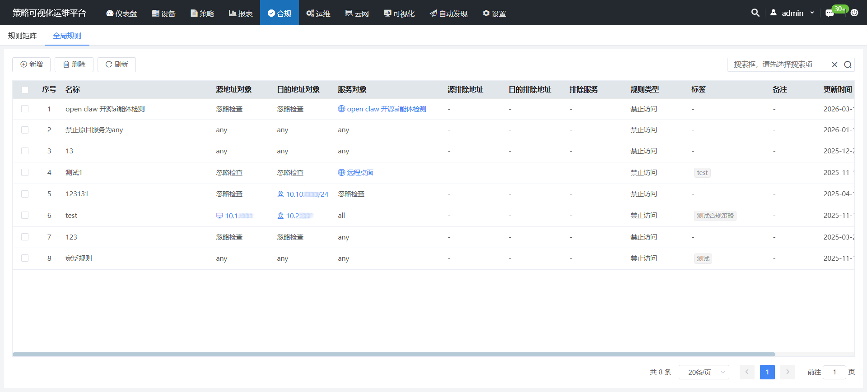Click the search magnifier icon in top navbar
Viewport: 867px width, 392px height.
click(x=755, y=13)
